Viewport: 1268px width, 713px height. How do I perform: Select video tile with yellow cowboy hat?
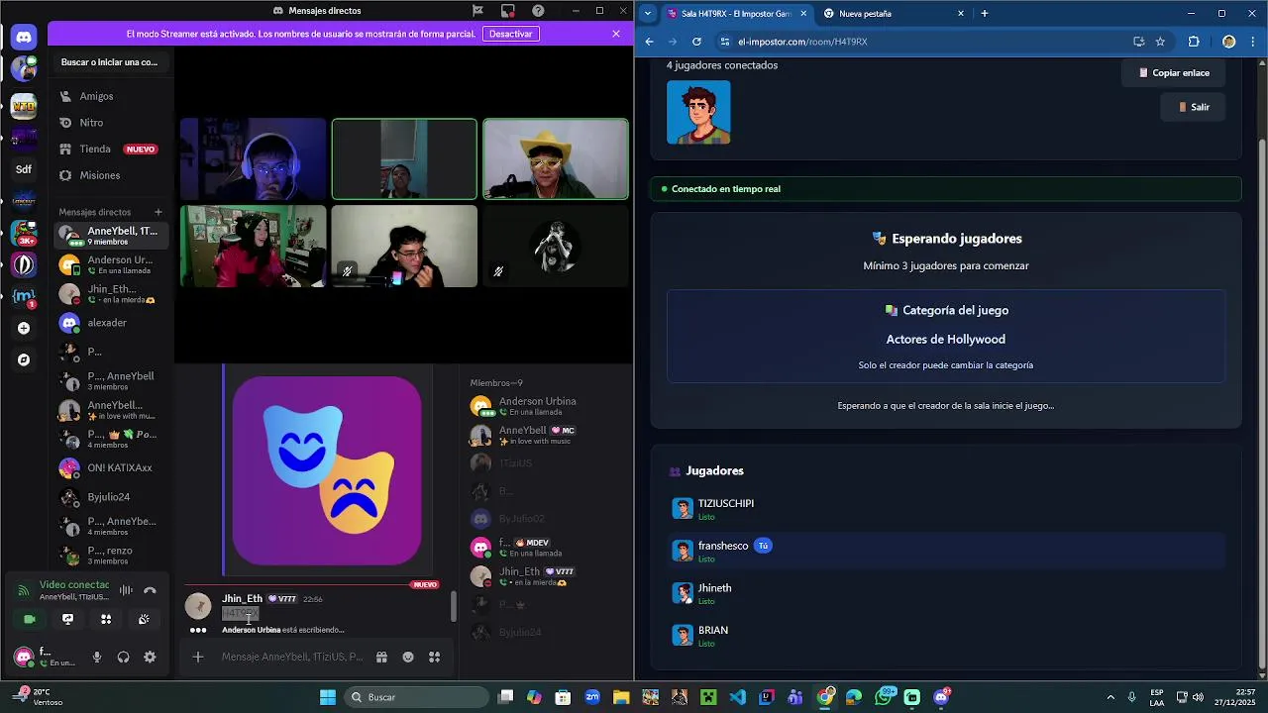[x=556, y=159]
